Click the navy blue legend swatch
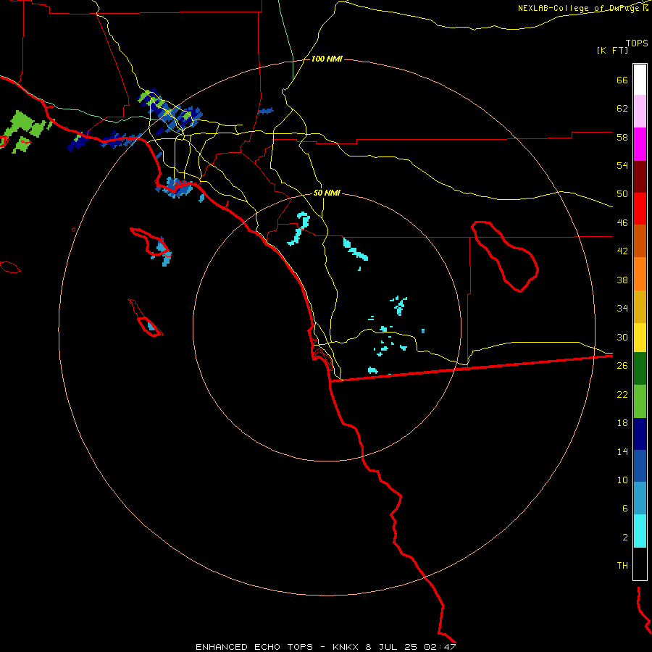The height and width of the screenshot is (652, 652). (640, 434)
